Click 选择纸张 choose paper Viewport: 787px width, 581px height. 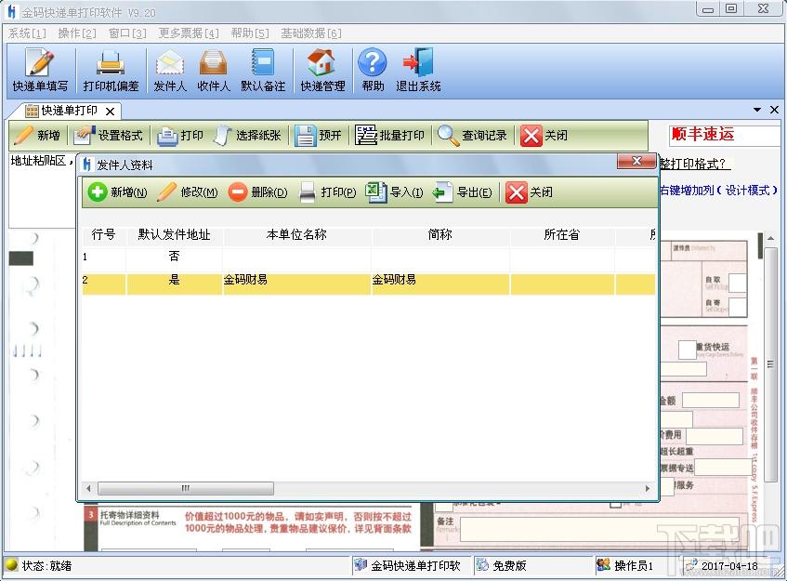click(247, 135)
